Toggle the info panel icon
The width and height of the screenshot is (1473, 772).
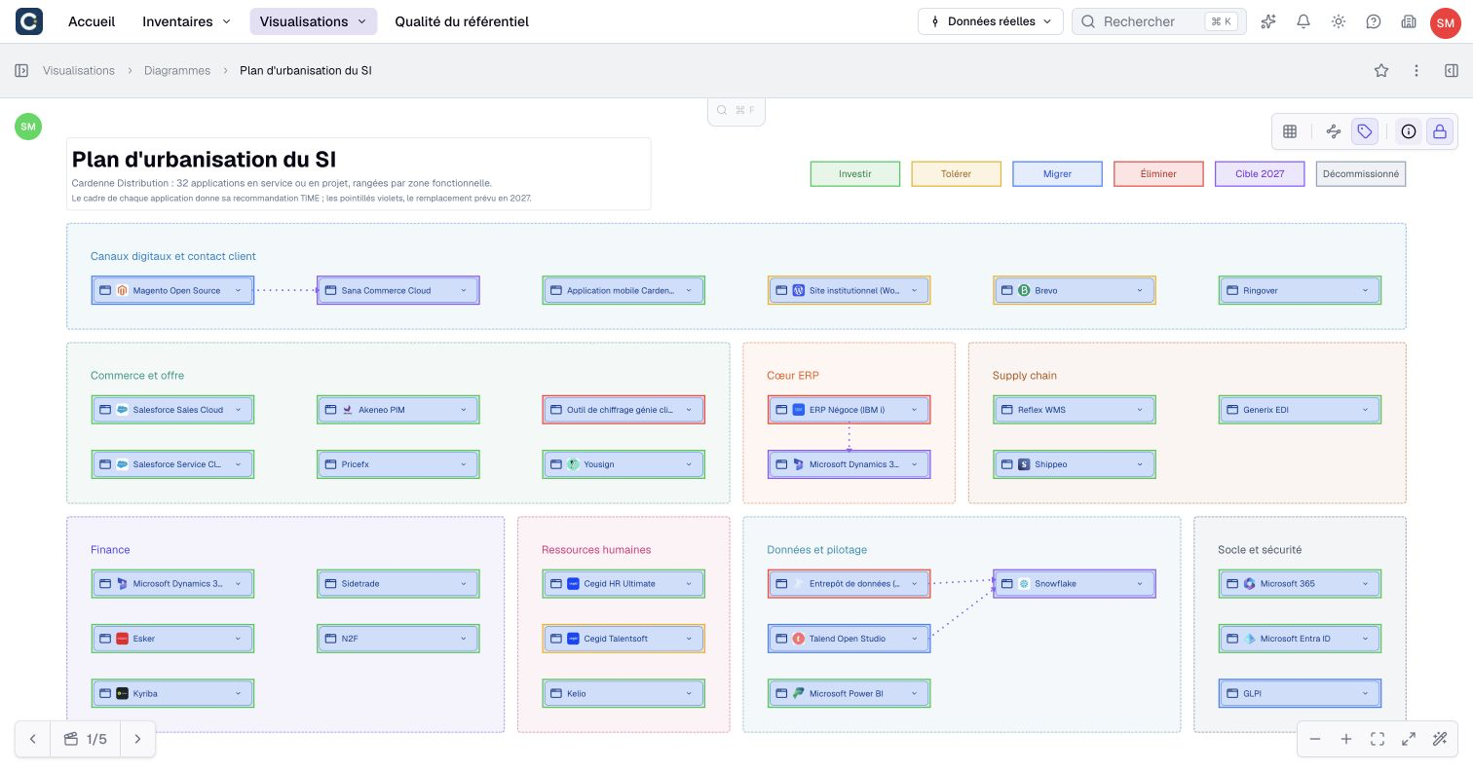[1408, 131]
